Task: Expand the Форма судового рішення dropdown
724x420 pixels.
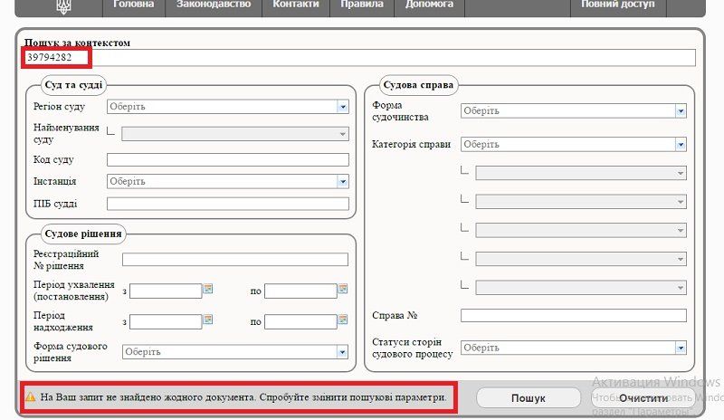Action: pyautogui.click(x=342, y=352)
